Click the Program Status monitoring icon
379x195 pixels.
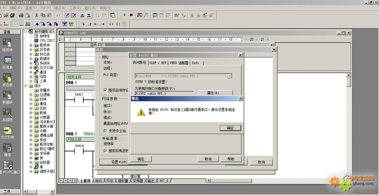coord(140,16)
